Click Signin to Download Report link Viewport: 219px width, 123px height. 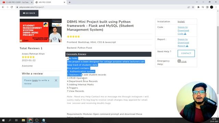tap(183, 42)
